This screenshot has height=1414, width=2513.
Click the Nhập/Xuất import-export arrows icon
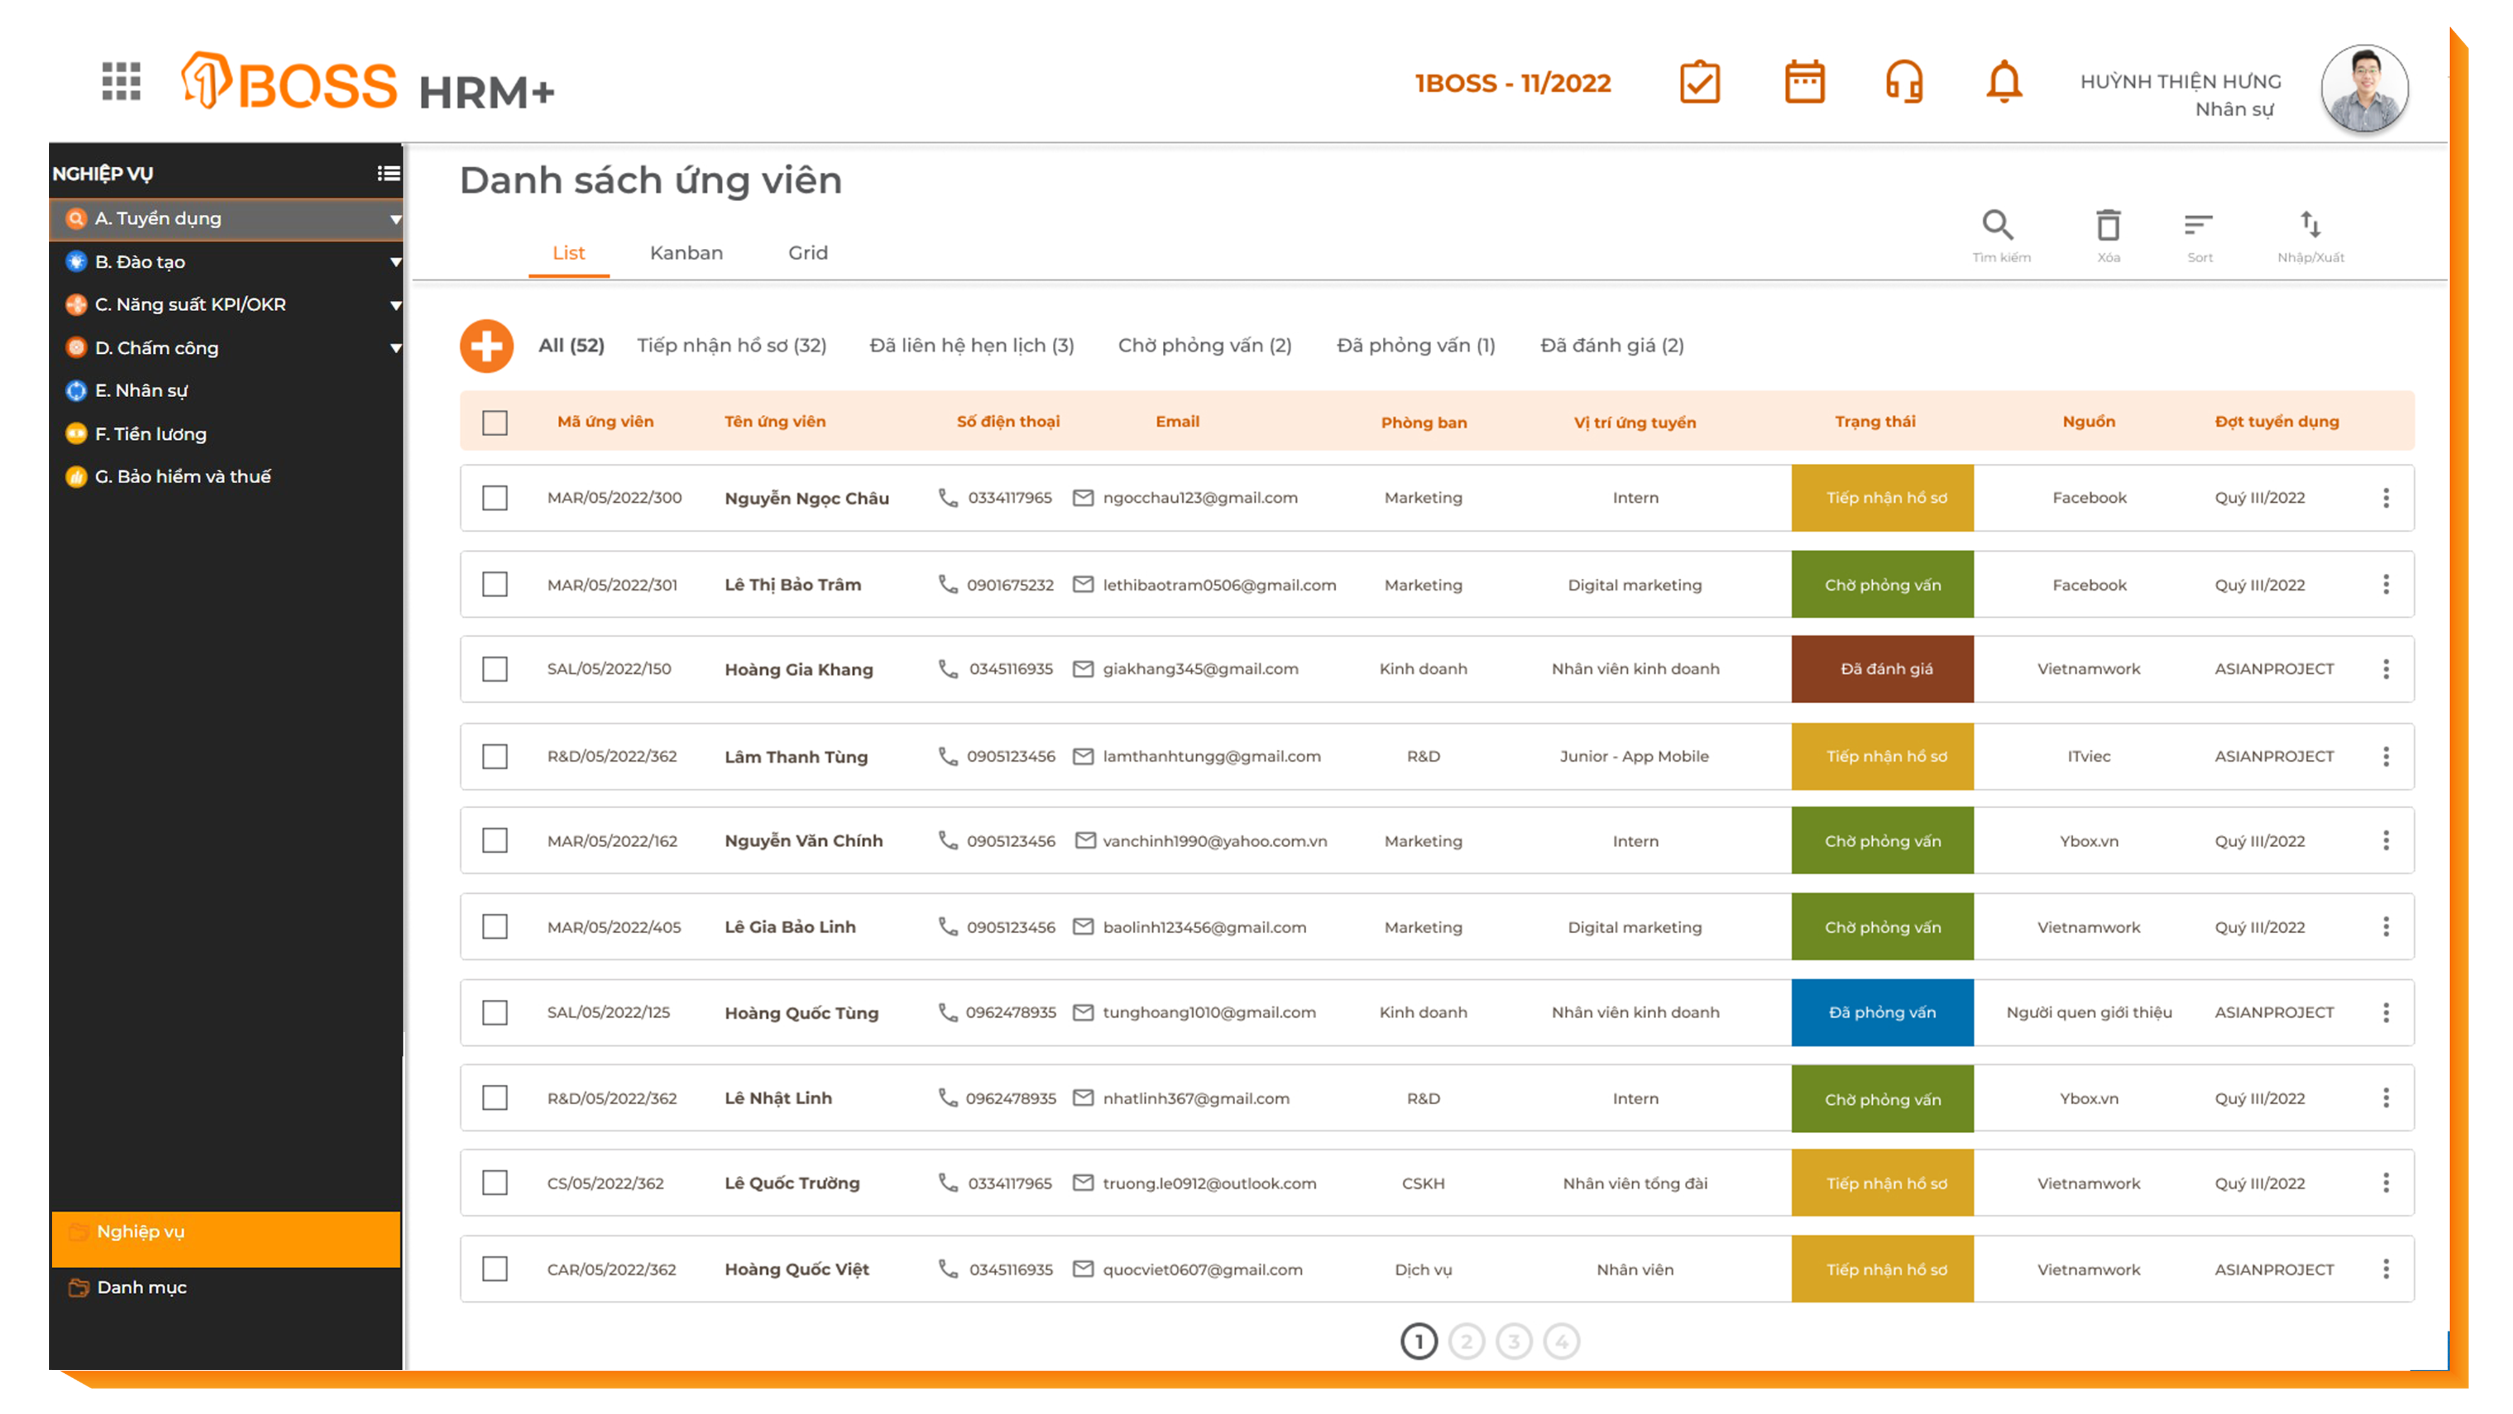click(x=2309, y=226)
